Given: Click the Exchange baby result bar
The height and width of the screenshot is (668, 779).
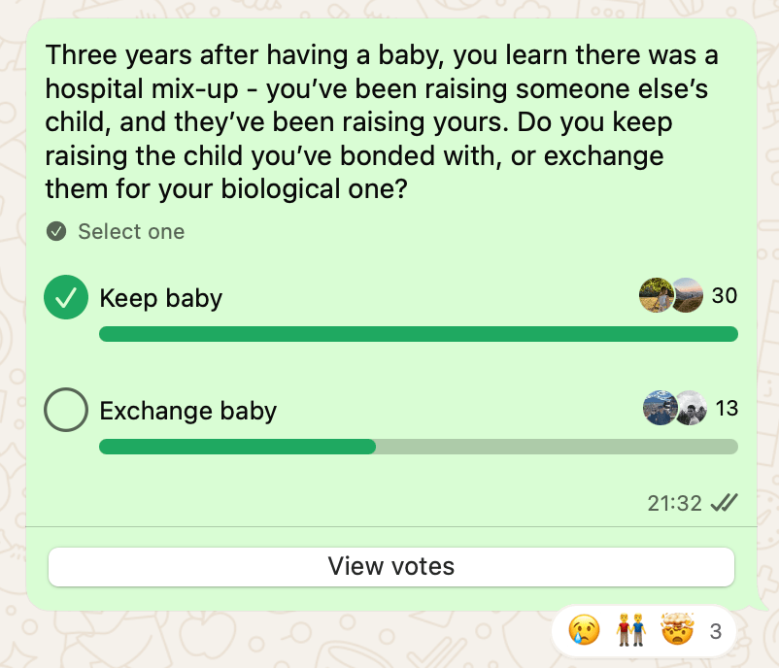Looking at the screenshot, I should click(x=419, y=447).
